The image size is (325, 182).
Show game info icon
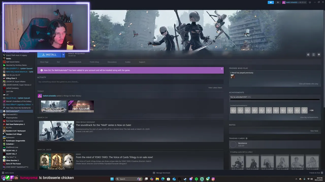[314, 55]
